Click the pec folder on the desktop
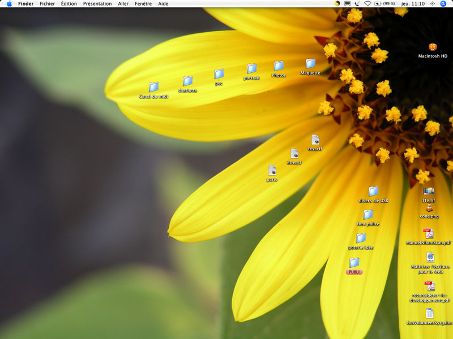453x339 pixels. coord(219,74)
